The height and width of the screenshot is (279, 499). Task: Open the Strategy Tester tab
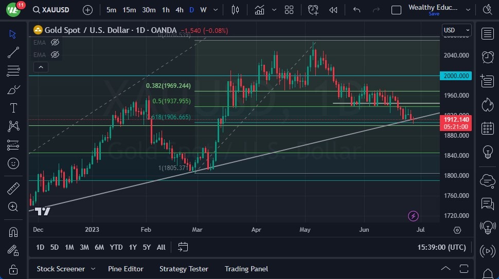coord(184,269)
